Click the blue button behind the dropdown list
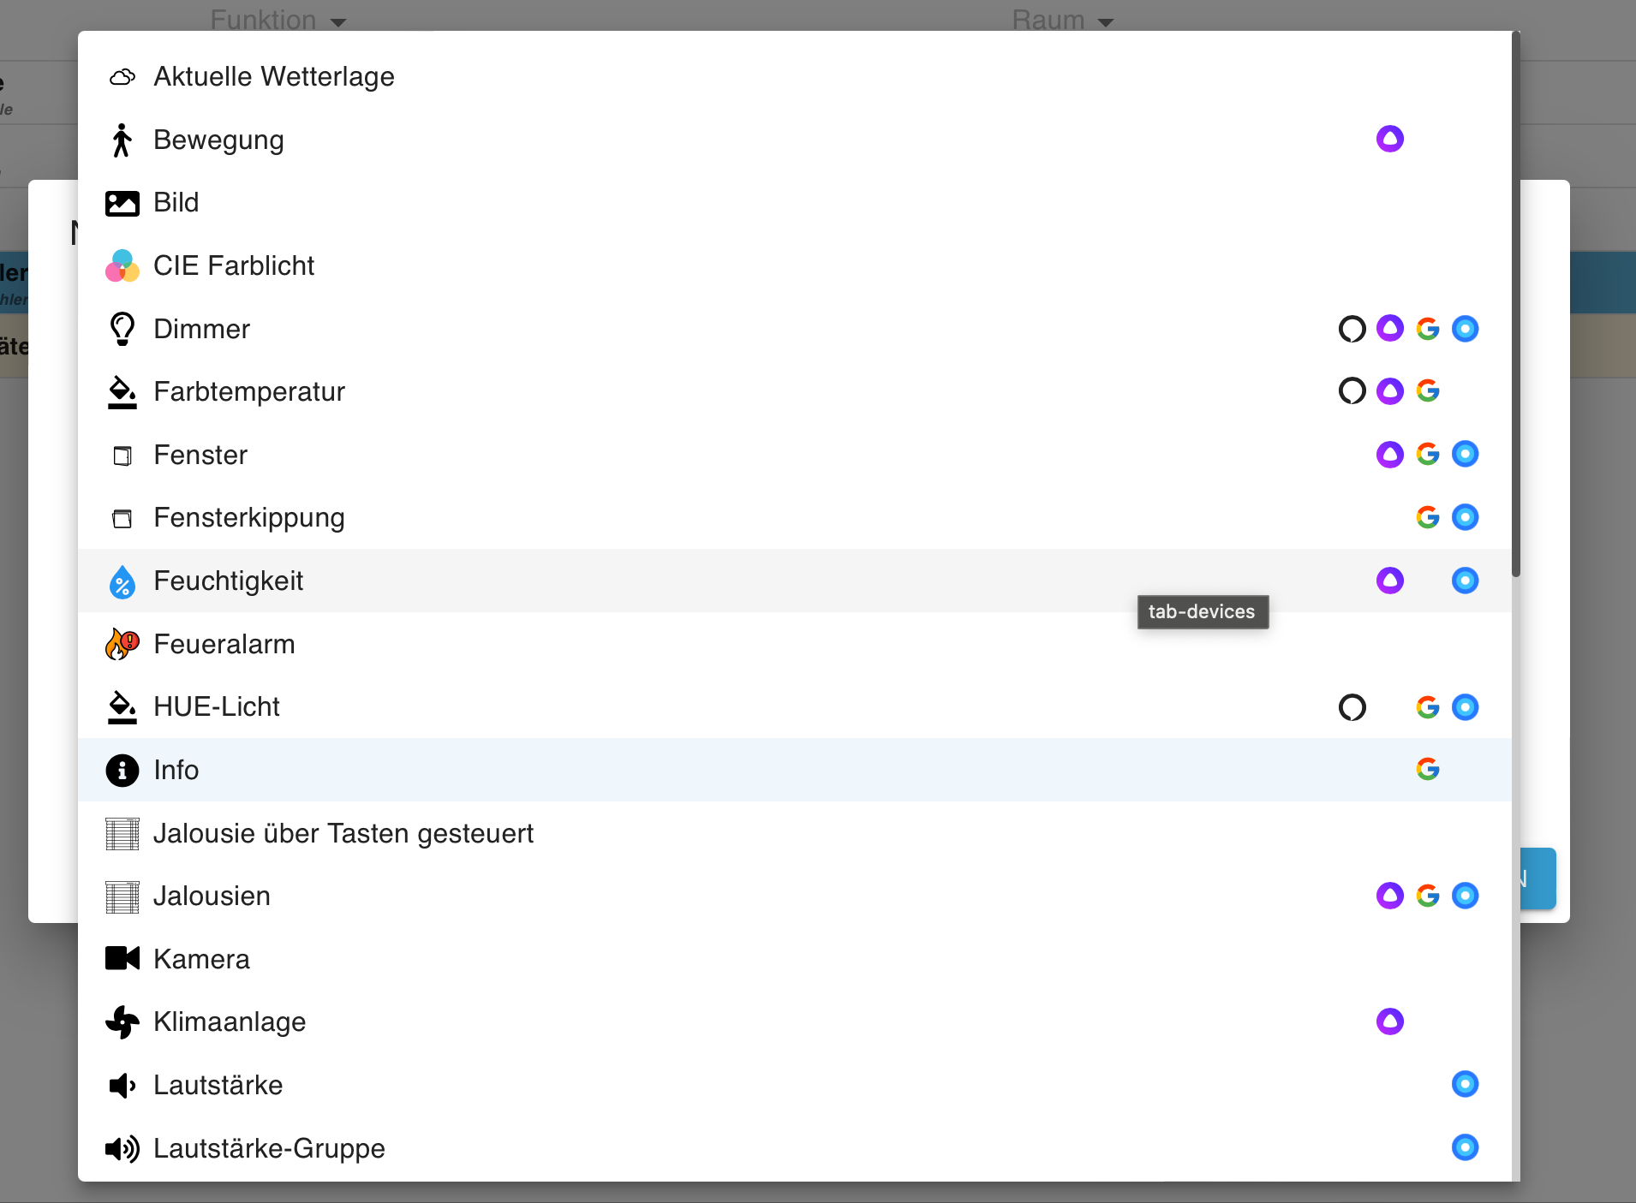 point(1538,878)
